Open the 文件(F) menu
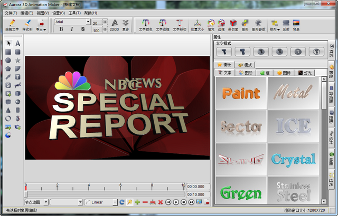 click(x=11, y=13)
